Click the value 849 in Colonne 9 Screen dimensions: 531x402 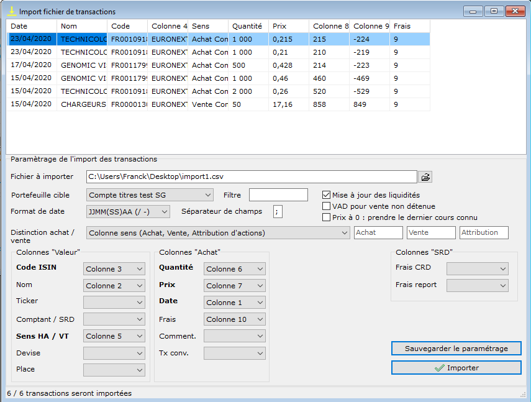pyautogui.click(x=369, y=104)
